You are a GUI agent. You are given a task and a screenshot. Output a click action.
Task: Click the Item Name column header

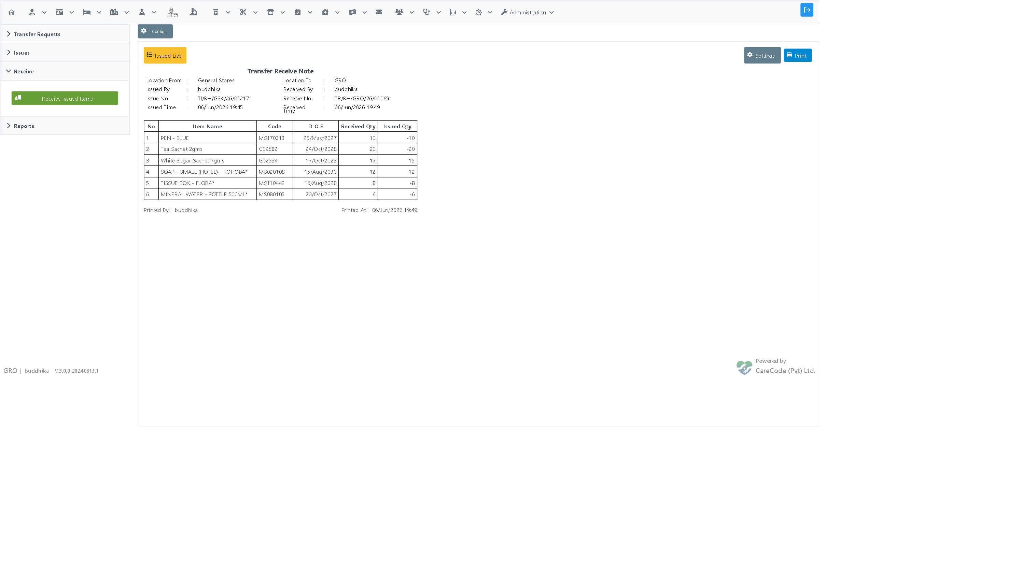click(207, 126)
